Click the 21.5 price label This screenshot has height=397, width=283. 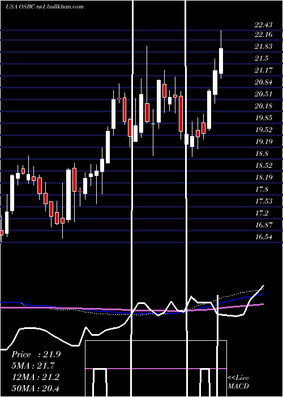click(x=261, y=58)
